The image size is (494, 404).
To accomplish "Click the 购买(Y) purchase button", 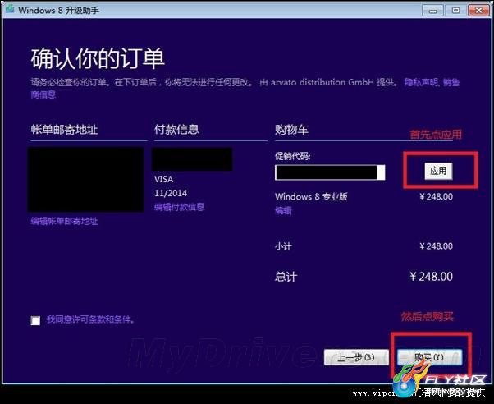I will (x=430, y=357).
